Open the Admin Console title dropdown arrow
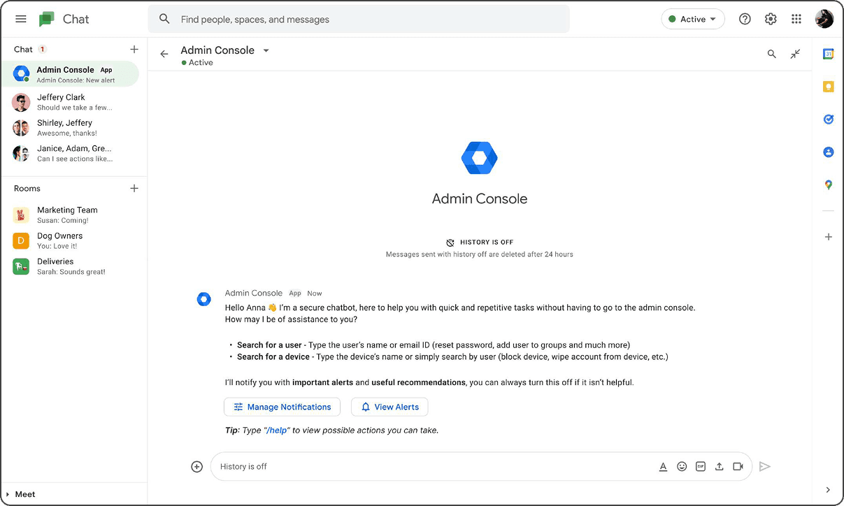Image resolution: width=844 pixels, height=506 pixels. [x=266, y=50]
